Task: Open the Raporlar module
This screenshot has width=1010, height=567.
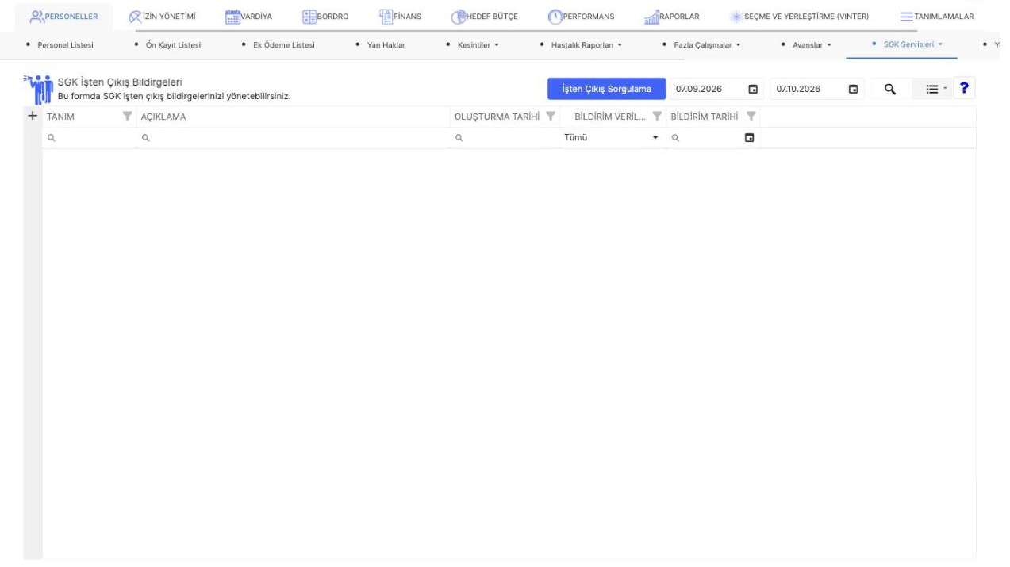Action: pyautogui.click(x=671, y=17)
